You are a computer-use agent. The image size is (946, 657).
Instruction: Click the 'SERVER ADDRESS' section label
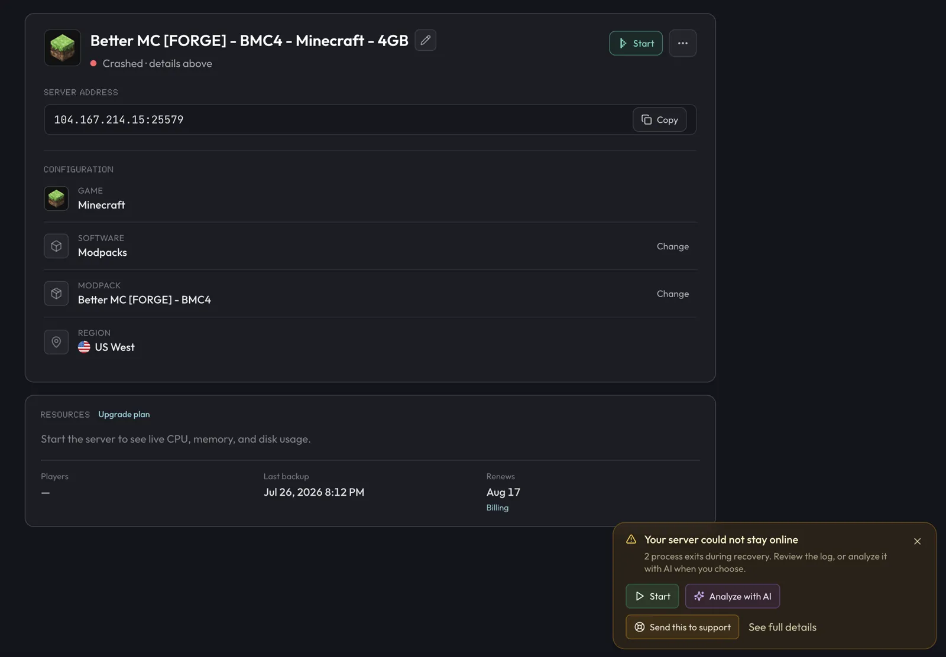81,92
